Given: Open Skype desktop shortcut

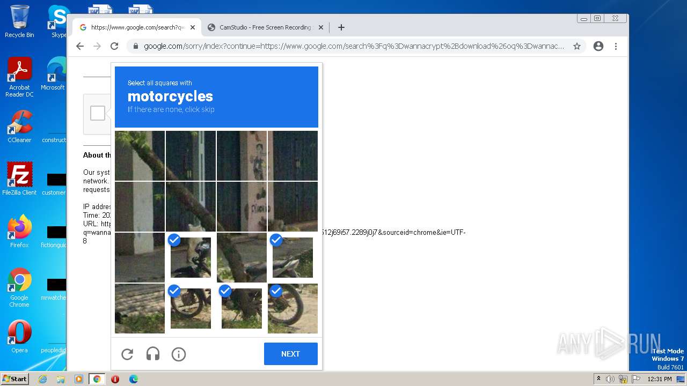Looking at the screenshot, I should pos(59,21).
